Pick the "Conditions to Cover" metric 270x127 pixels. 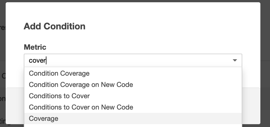pos(59,96)
